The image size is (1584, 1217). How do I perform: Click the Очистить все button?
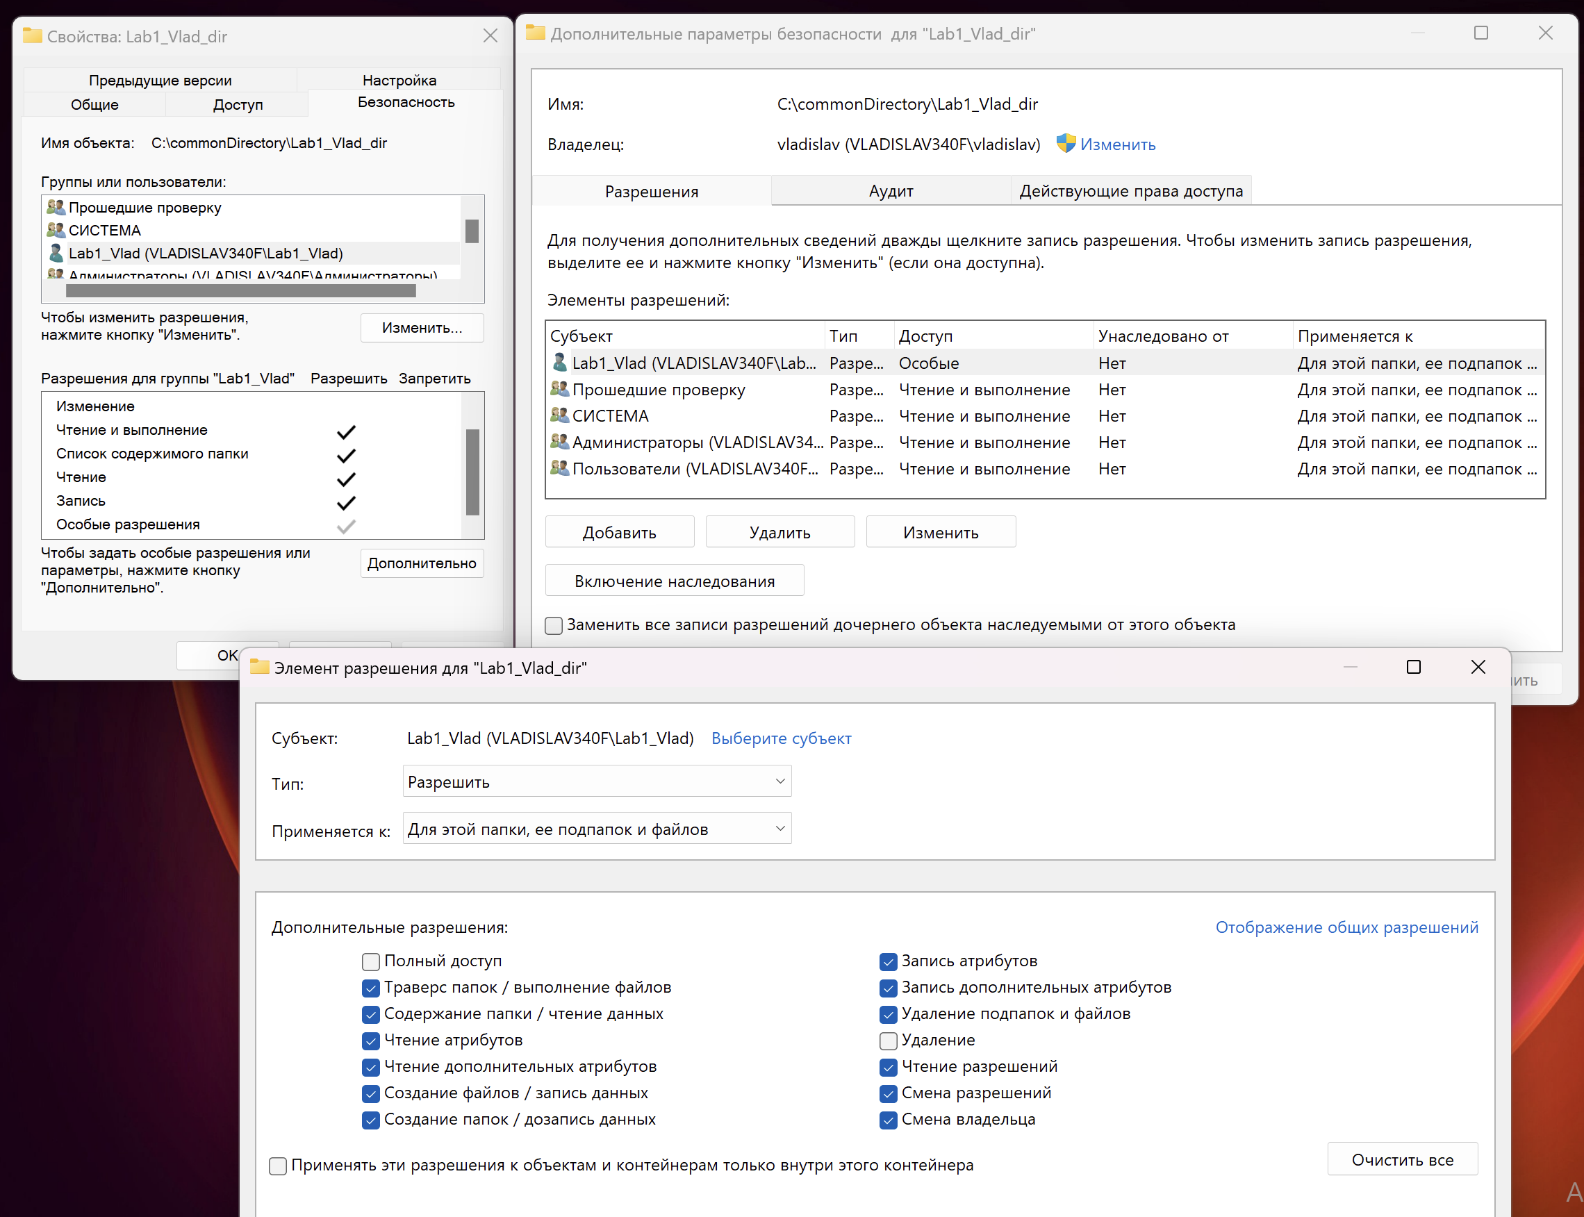tap(1401, 1160)
